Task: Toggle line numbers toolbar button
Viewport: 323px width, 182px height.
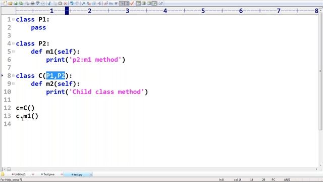Action: [x=127, y=4]
